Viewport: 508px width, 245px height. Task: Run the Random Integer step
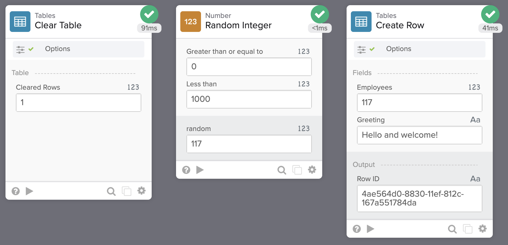tap(200, 170)
